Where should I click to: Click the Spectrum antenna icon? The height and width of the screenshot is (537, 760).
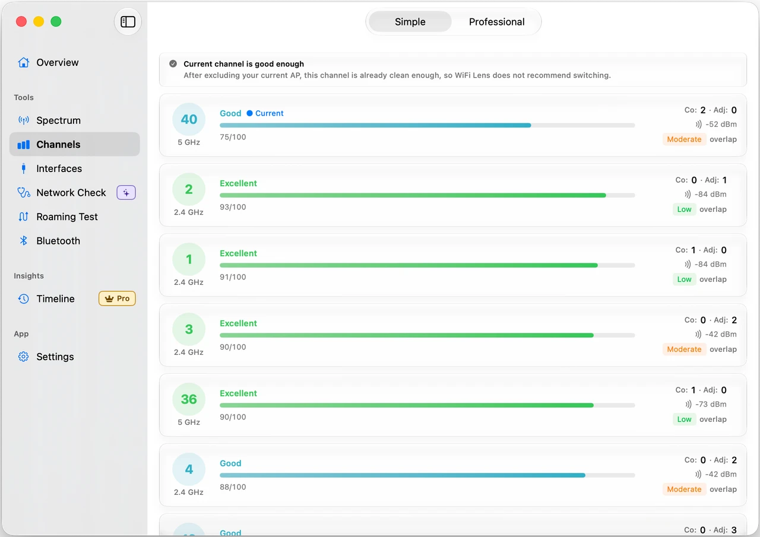[x=24, y=120]
